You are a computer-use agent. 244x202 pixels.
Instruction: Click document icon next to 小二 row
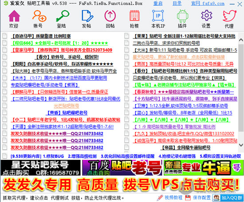point(5,119)
